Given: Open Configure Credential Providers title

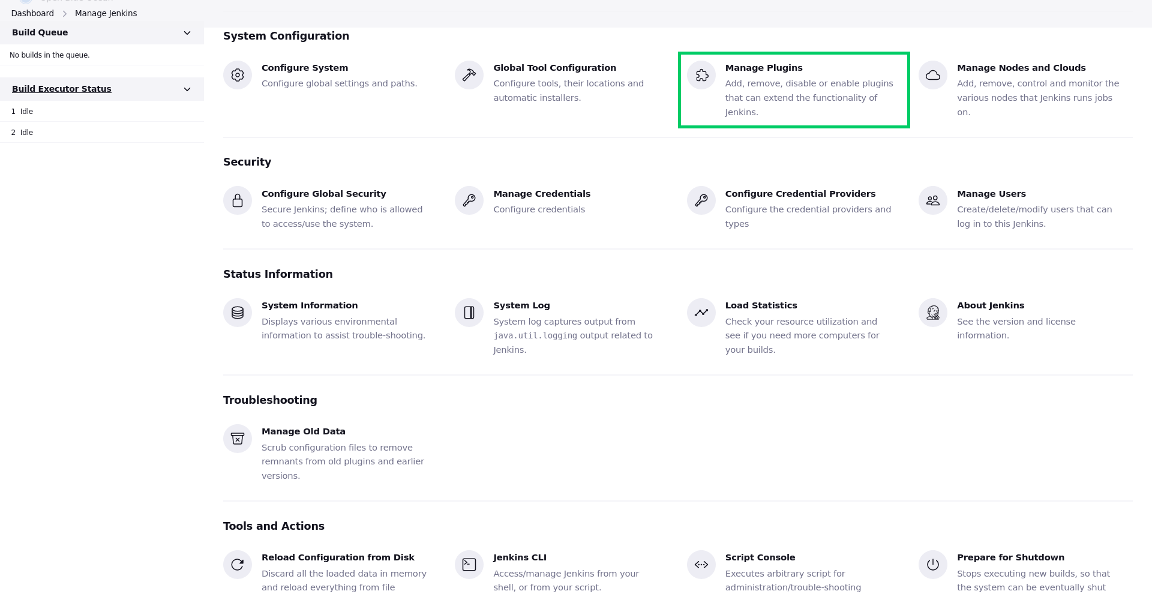Looking at the screenshot, I should pyautogui.click(x=800, y=194).
